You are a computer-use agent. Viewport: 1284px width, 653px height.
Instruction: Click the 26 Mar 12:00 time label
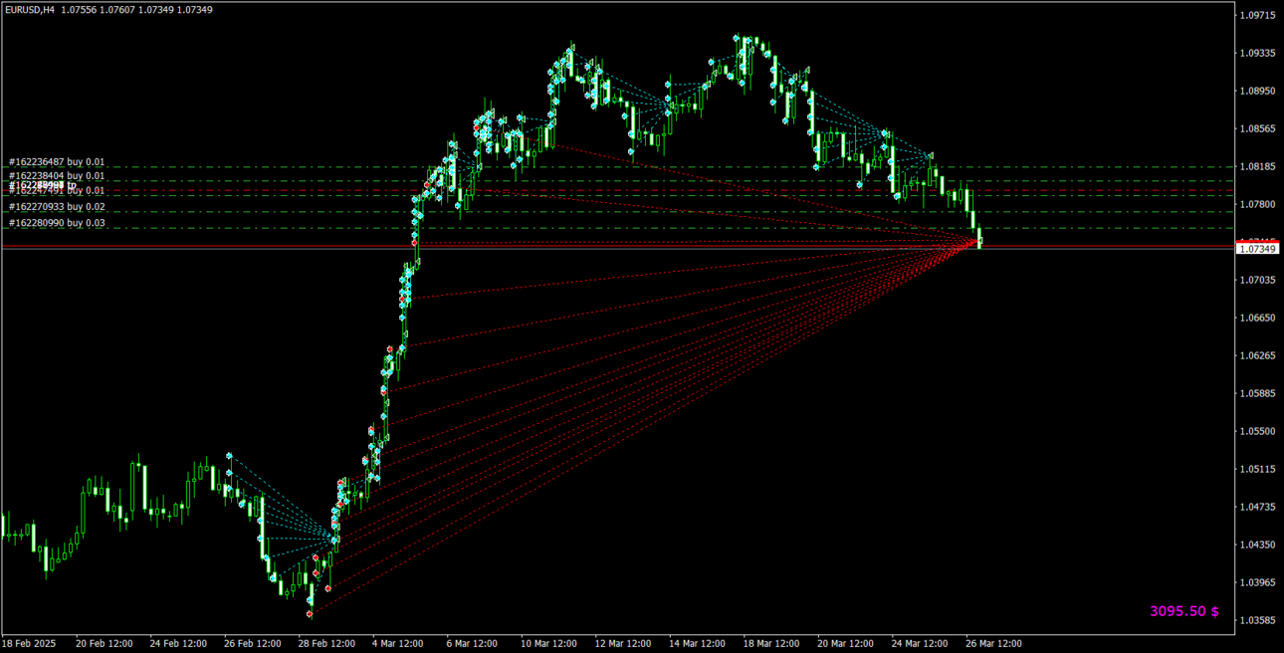[994, 643]
